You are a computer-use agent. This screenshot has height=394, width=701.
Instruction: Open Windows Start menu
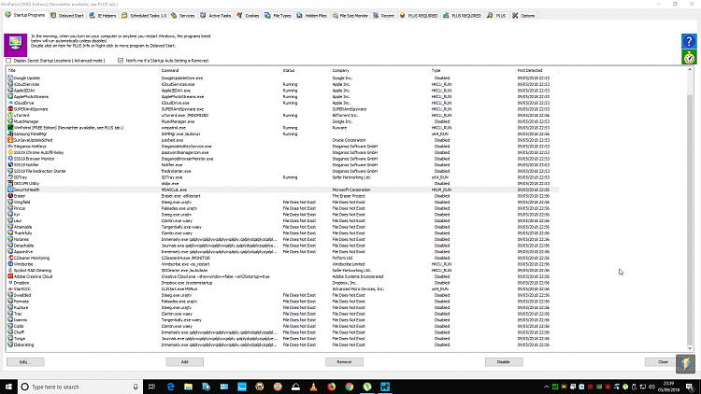[8, 387]
